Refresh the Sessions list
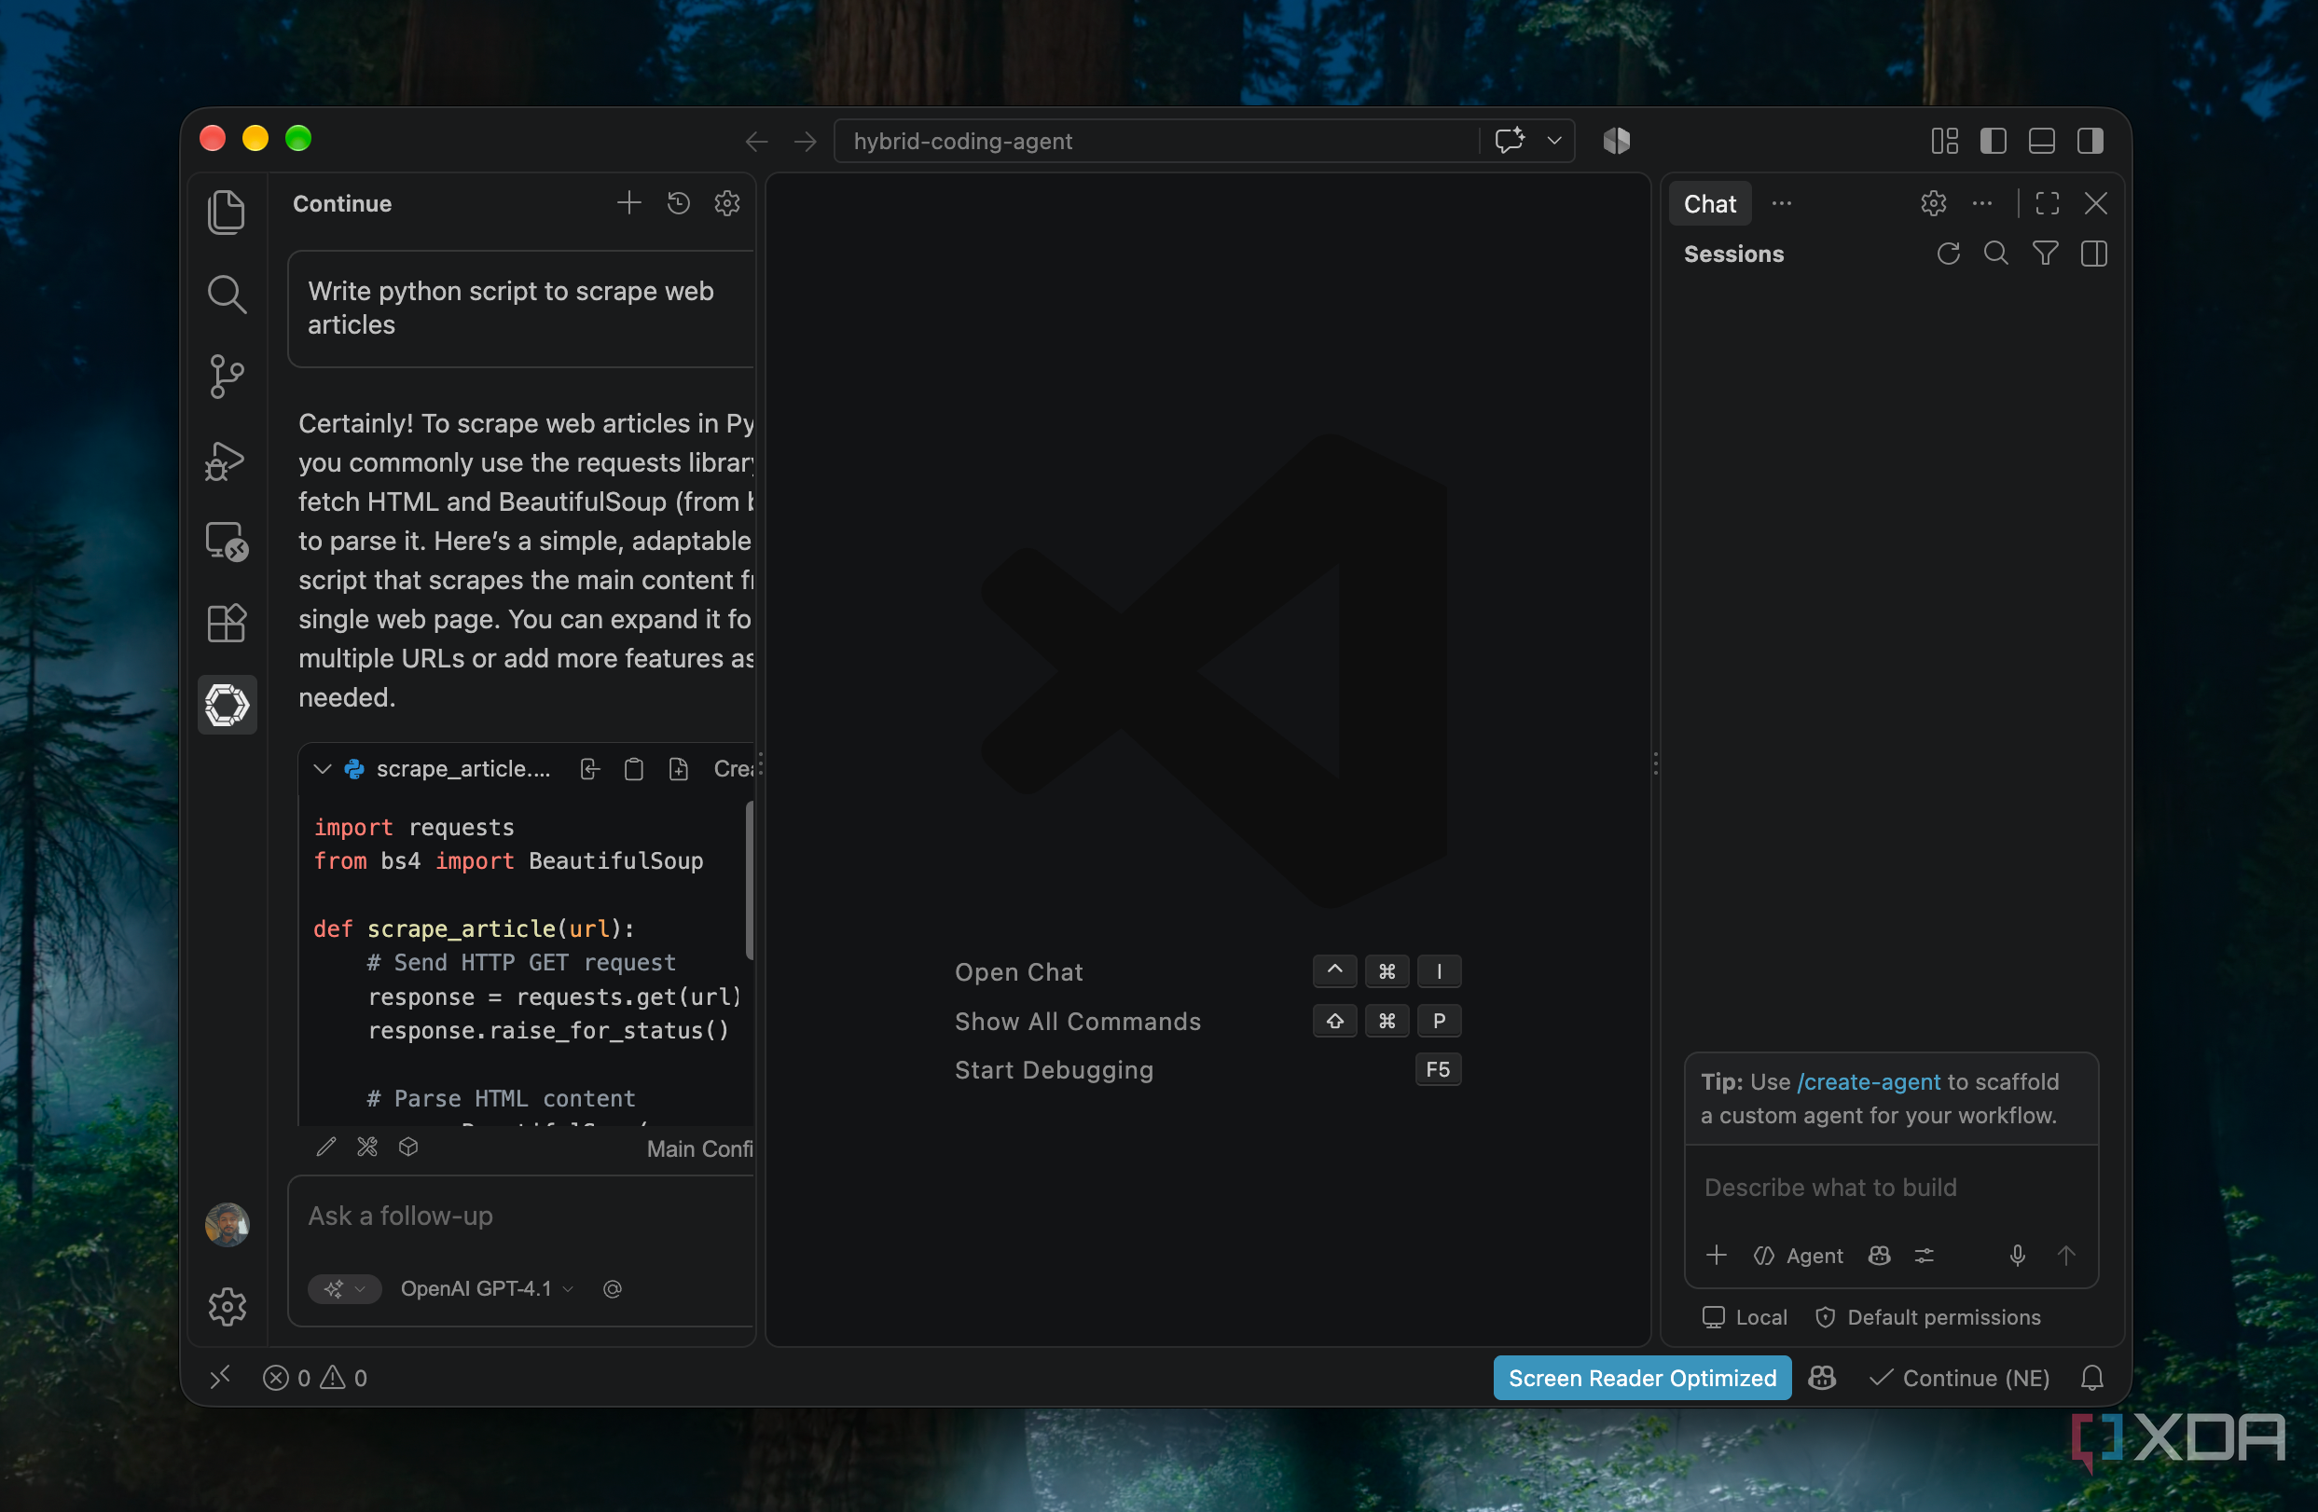Screen dimensions: 2318x1512 (1948, 254)
